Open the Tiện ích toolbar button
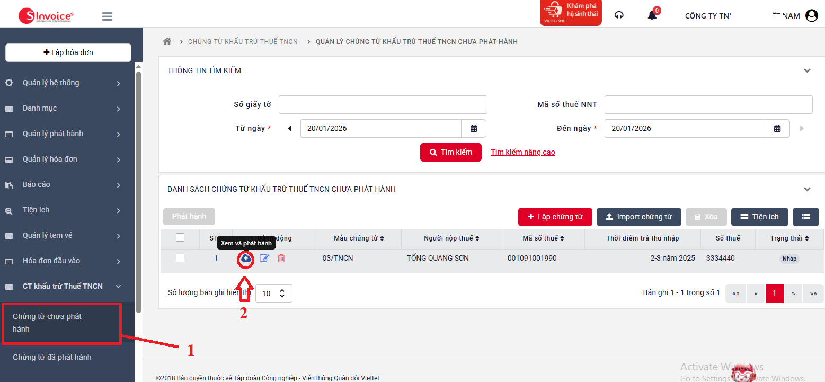Screen dimensions: 825x382 click(760, 217)
